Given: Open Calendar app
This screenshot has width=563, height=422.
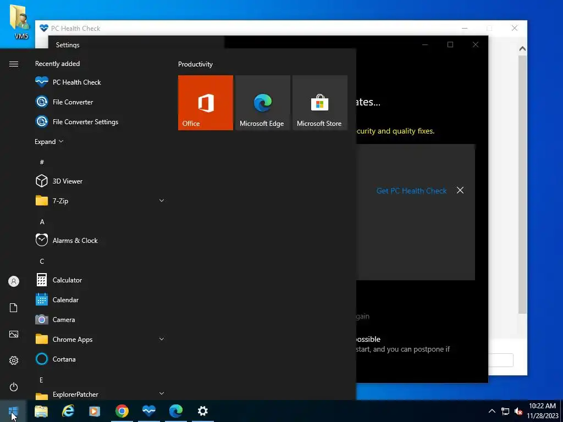Looking at the screenshot, I should [x=100, y=299].
